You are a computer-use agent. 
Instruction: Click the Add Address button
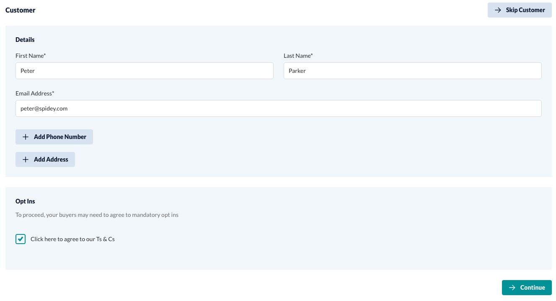point(45,160)
